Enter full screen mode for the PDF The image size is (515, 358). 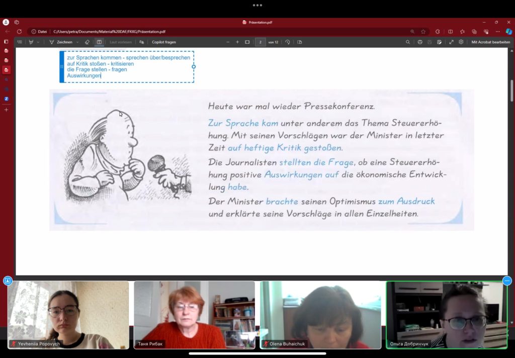(451, 42)
